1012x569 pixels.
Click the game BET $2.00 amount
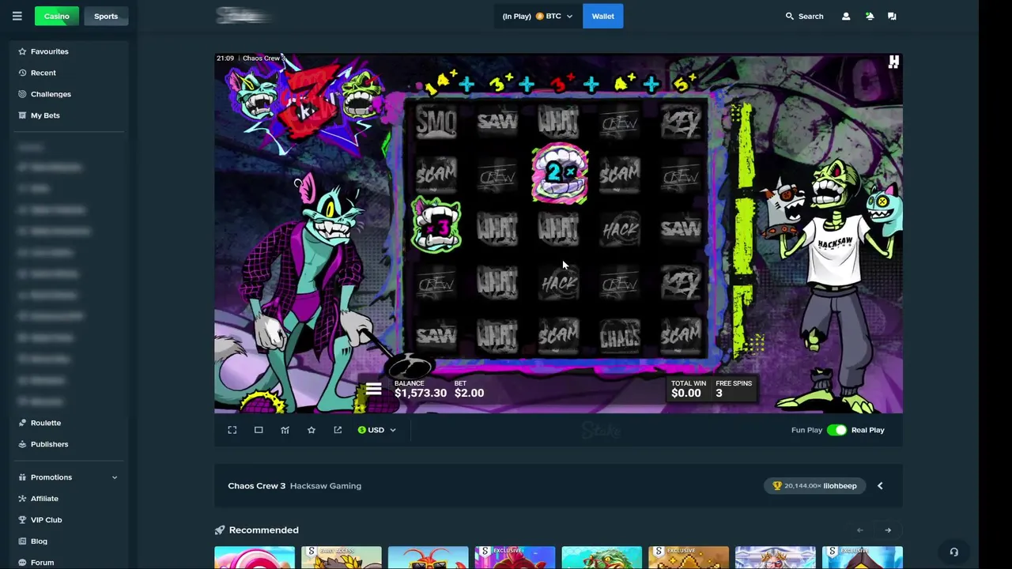click(469, 393)
